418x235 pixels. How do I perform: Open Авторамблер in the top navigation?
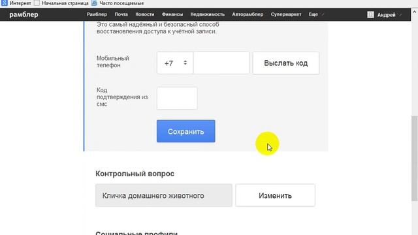(x=248, y=14)
